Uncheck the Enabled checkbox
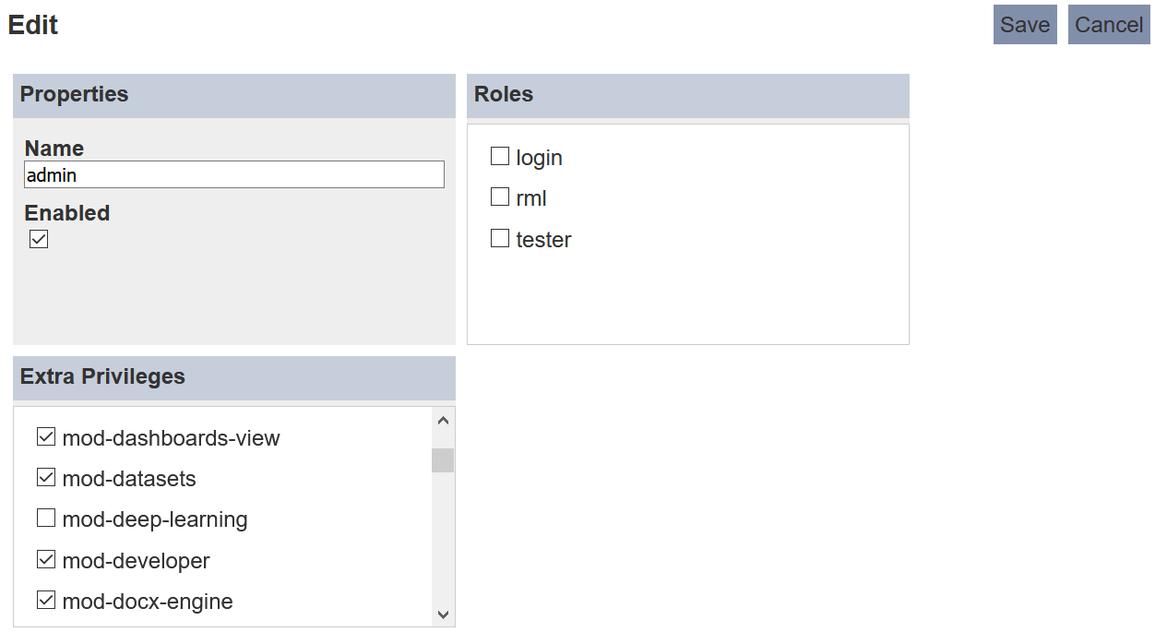Viewport: 1155px width, 632px height. (x=39, y=239)
